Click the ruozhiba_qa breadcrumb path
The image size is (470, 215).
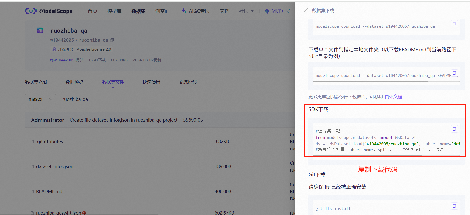[75, 99]
